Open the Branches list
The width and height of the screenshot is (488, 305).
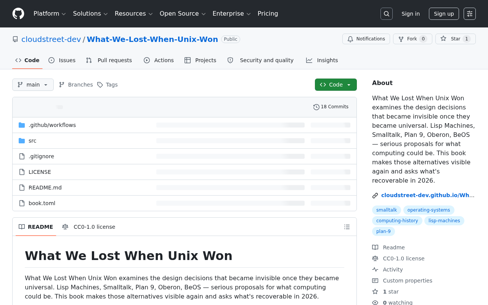pos(76,85)
